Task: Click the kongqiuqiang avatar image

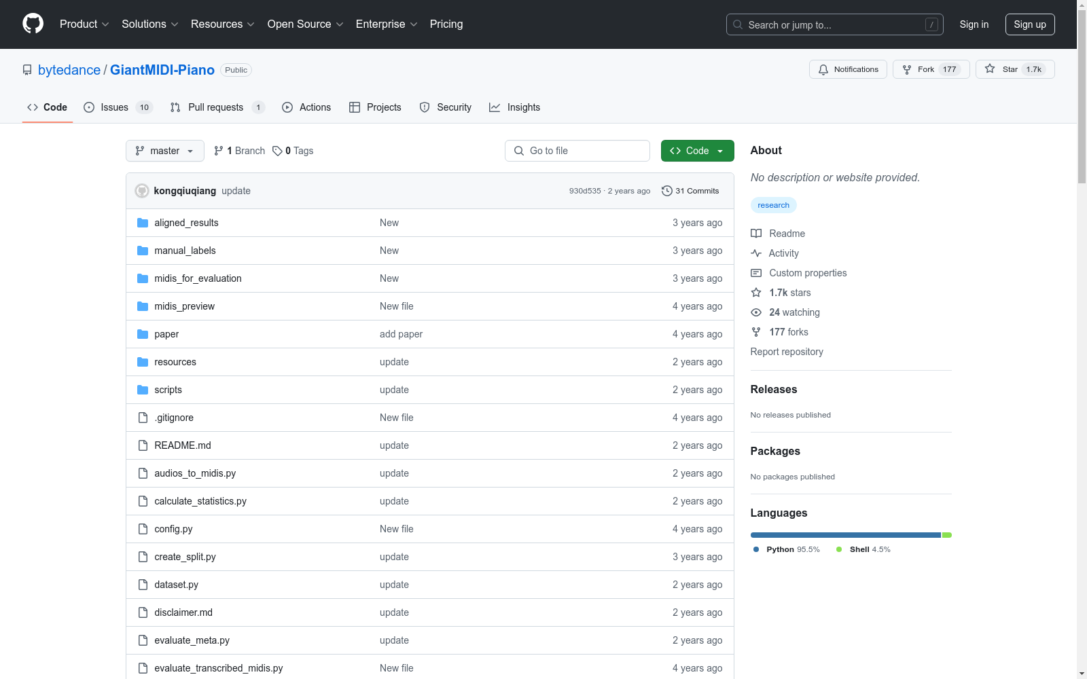Action: coord(142,191)
